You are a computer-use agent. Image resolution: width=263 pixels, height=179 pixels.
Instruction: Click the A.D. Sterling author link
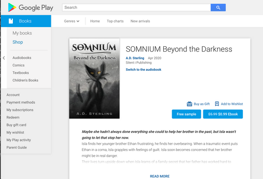point(135,58)
